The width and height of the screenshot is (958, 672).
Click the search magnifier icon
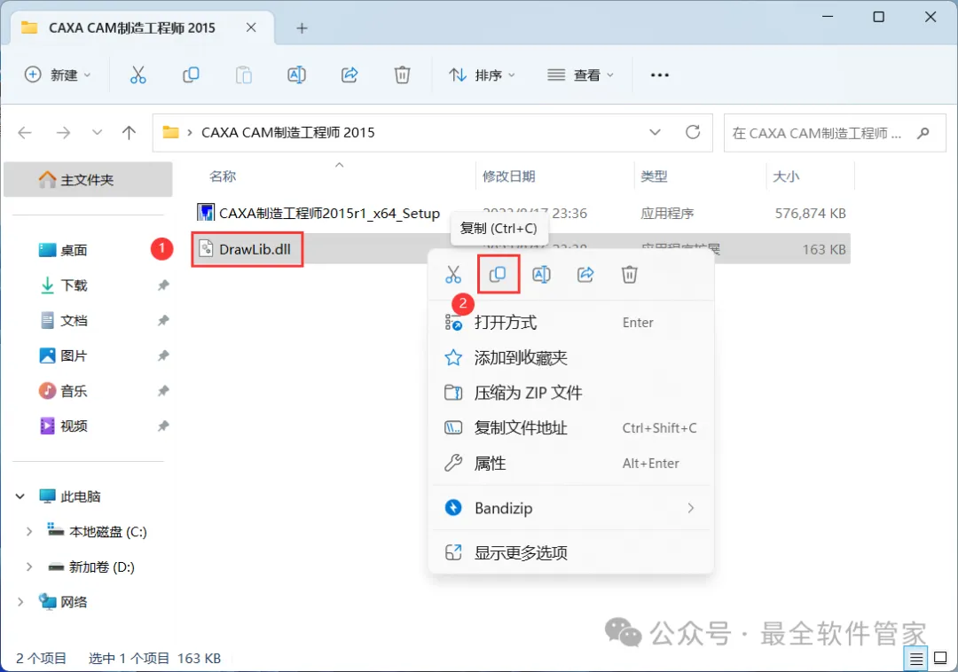tap(923, 133)
